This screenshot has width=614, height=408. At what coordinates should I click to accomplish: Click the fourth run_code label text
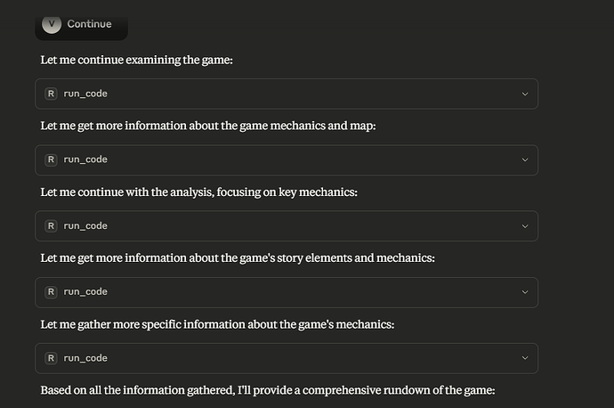click(85, 292)
